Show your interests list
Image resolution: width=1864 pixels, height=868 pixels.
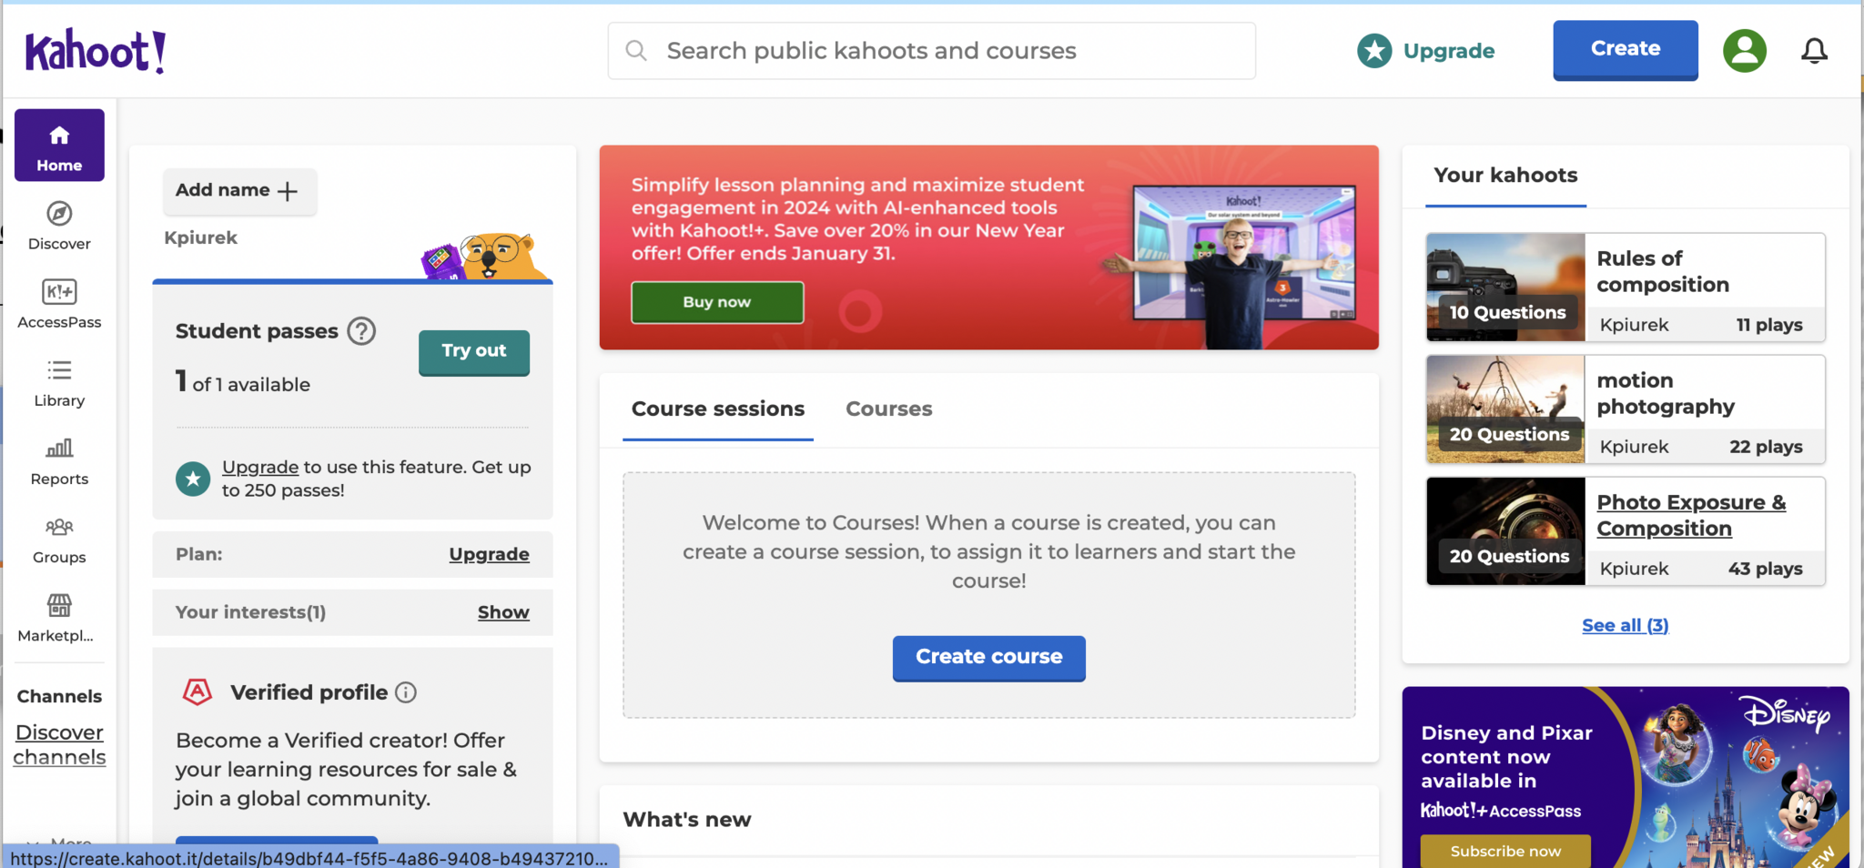tap(503, 612)
